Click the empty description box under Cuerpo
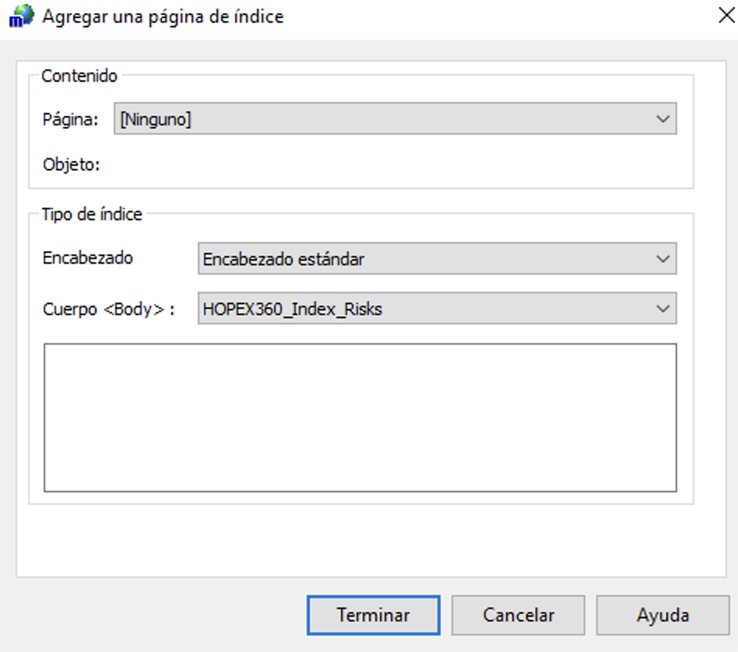The height and width of the screenshot is (652, 738). point(360,418)
